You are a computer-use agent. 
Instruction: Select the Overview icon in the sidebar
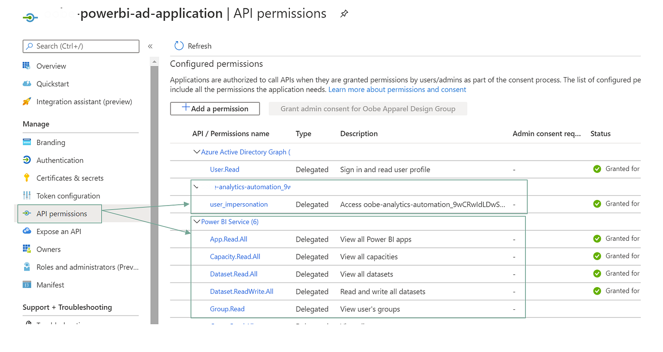coord(27,66)
